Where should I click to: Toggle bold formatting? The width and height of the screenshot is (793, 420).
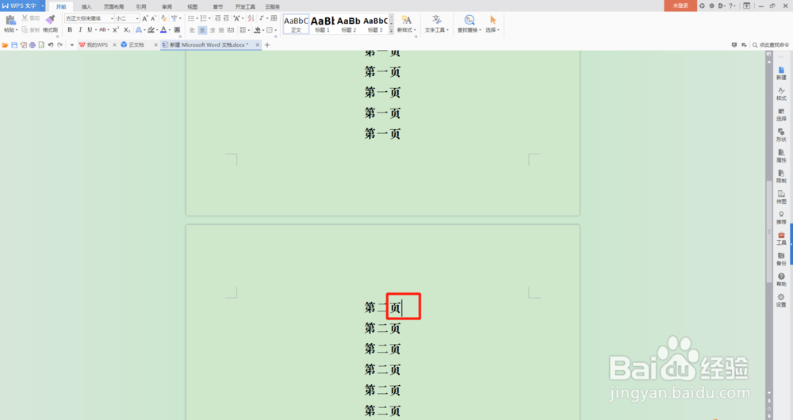pos(70,30)
